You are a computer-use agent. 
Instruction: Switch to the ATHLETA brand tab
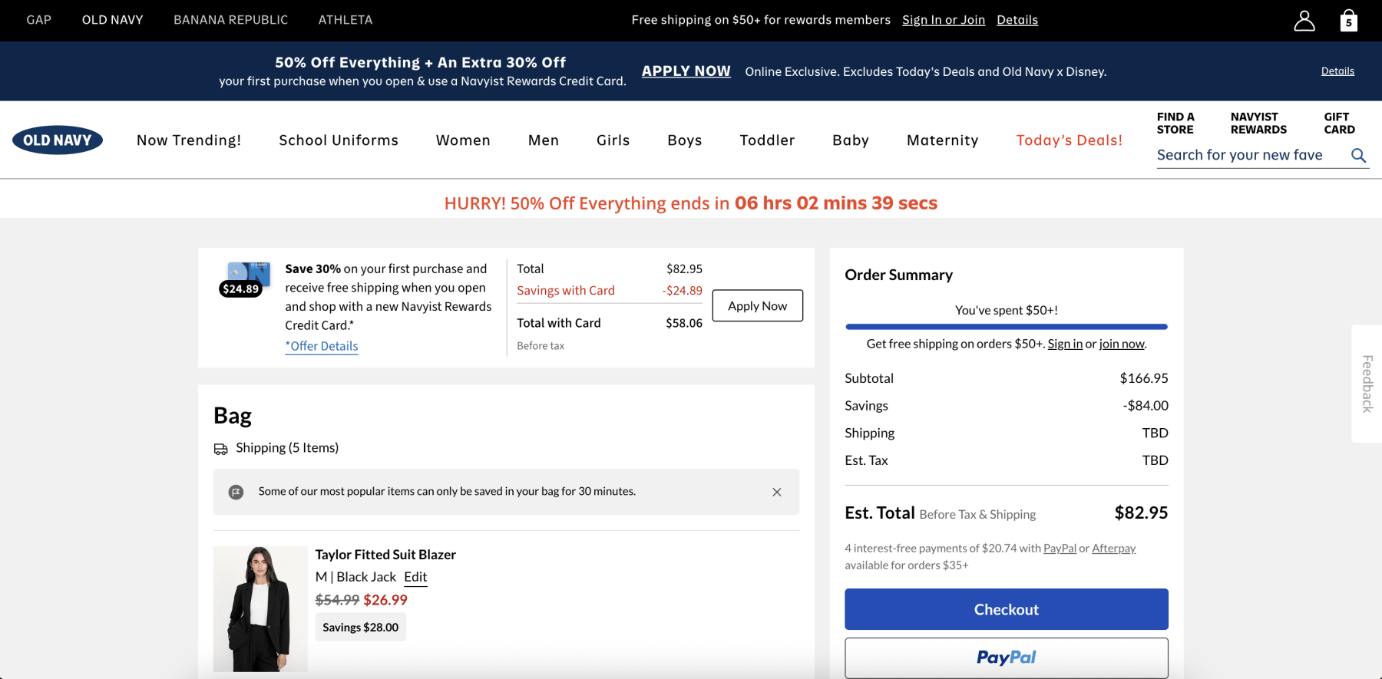(345, 20)
